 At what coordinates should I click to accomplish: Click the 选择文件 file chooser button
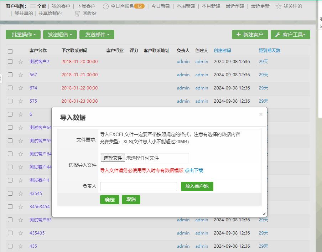[113, 158]
